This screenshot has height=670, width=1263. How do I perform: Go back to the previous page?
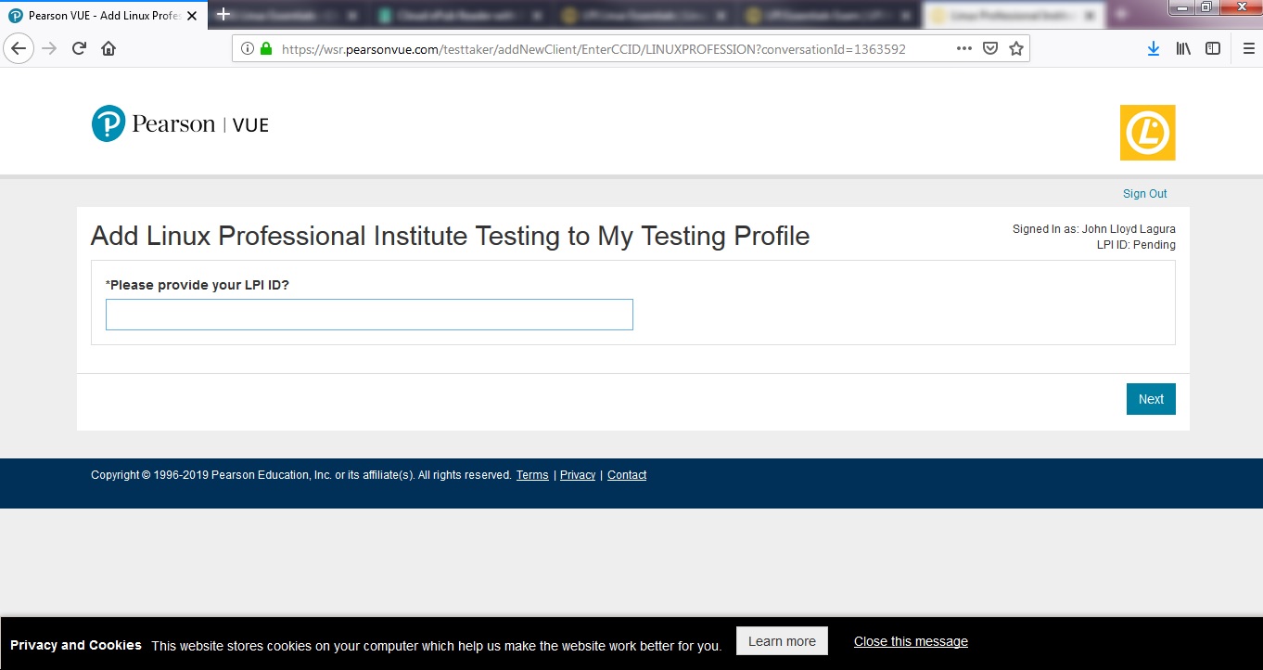[x=19, y=49]
